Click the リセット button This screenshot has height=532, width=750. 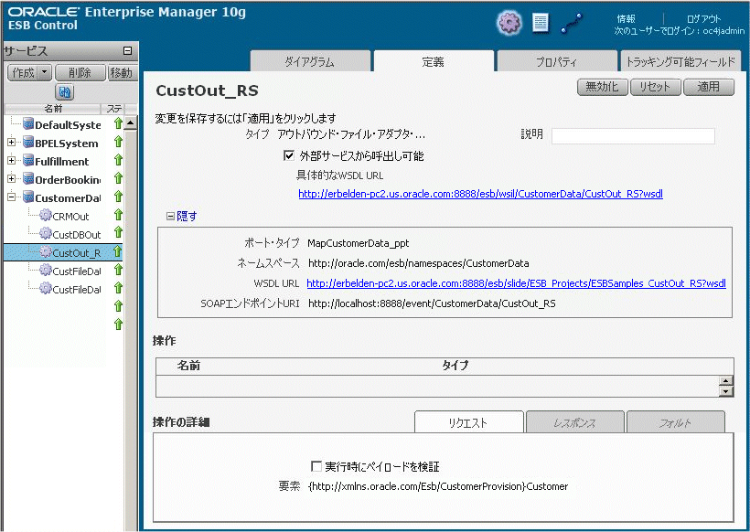pos(655,87)
